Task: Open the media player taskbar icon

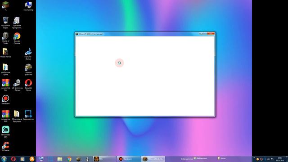Action: pos(22,159)
